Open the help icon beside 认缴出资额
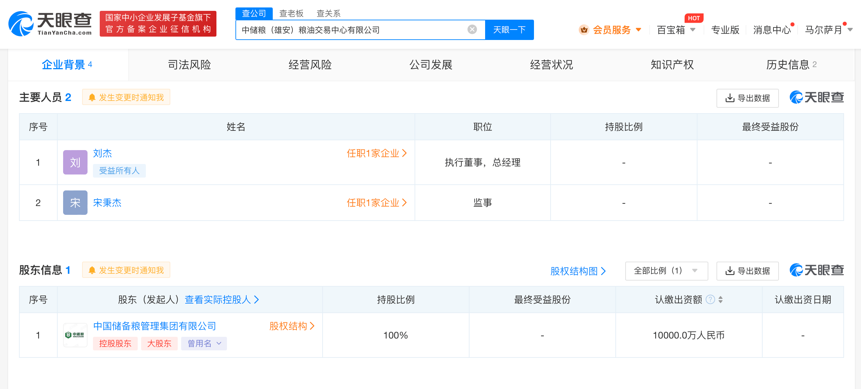Screen dimensions: 861x389 [710, 299]
